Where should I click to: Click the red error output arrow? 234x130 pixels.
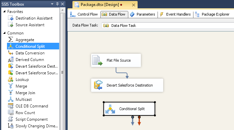pos(139,121)
